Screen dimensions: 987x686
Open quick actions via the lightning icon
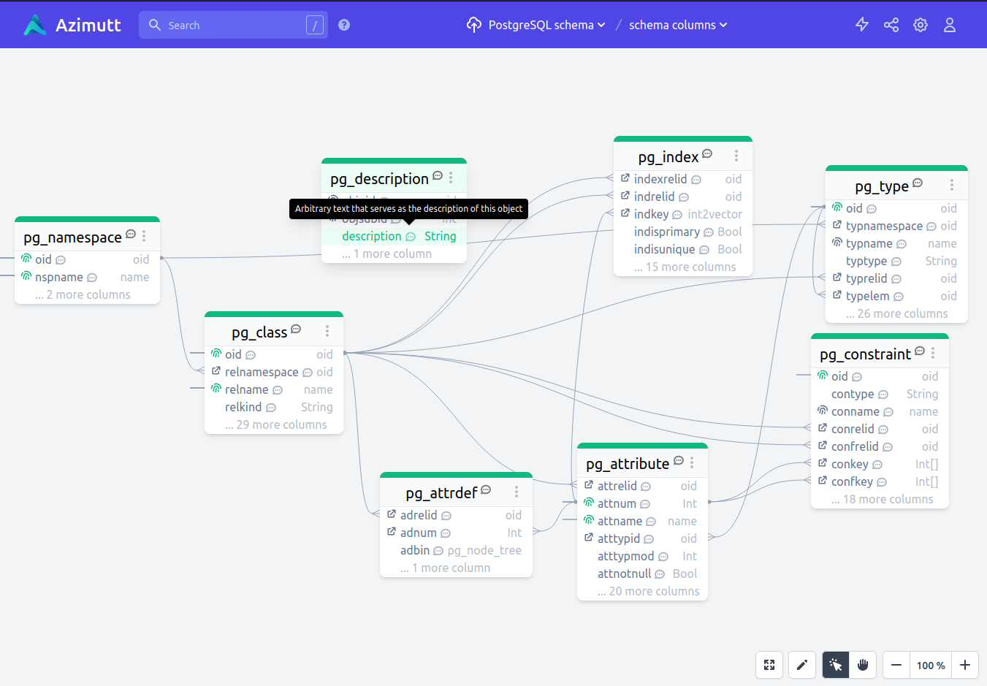point(861,24)
